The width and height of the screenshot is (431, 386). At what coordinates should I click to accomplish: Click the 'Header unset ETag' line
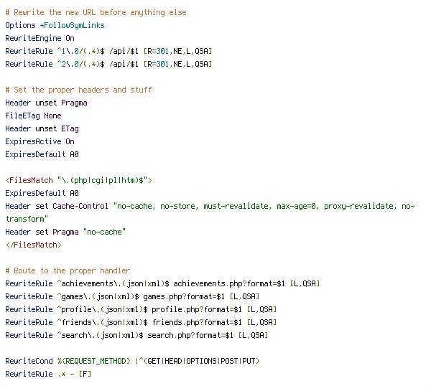click(42, 128)
